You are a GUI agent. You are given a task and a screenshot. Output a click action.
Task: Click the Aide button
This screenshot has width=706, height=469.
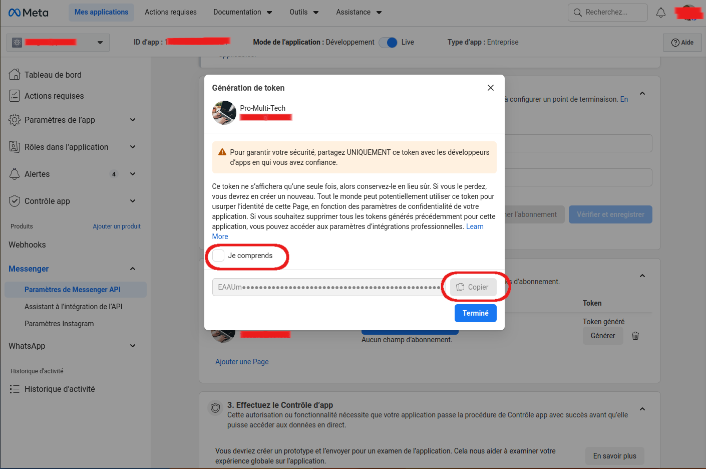(x=682, y=43)
